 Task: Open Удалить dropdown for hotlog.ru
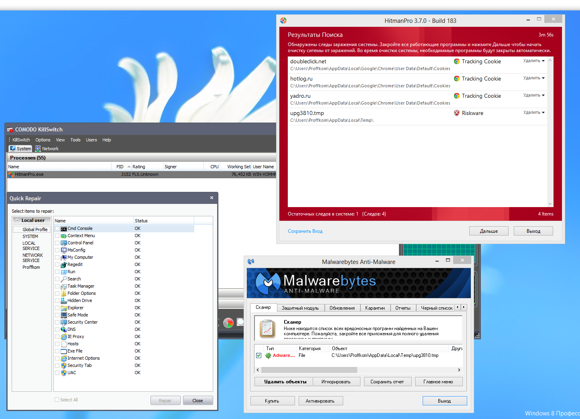534,78
